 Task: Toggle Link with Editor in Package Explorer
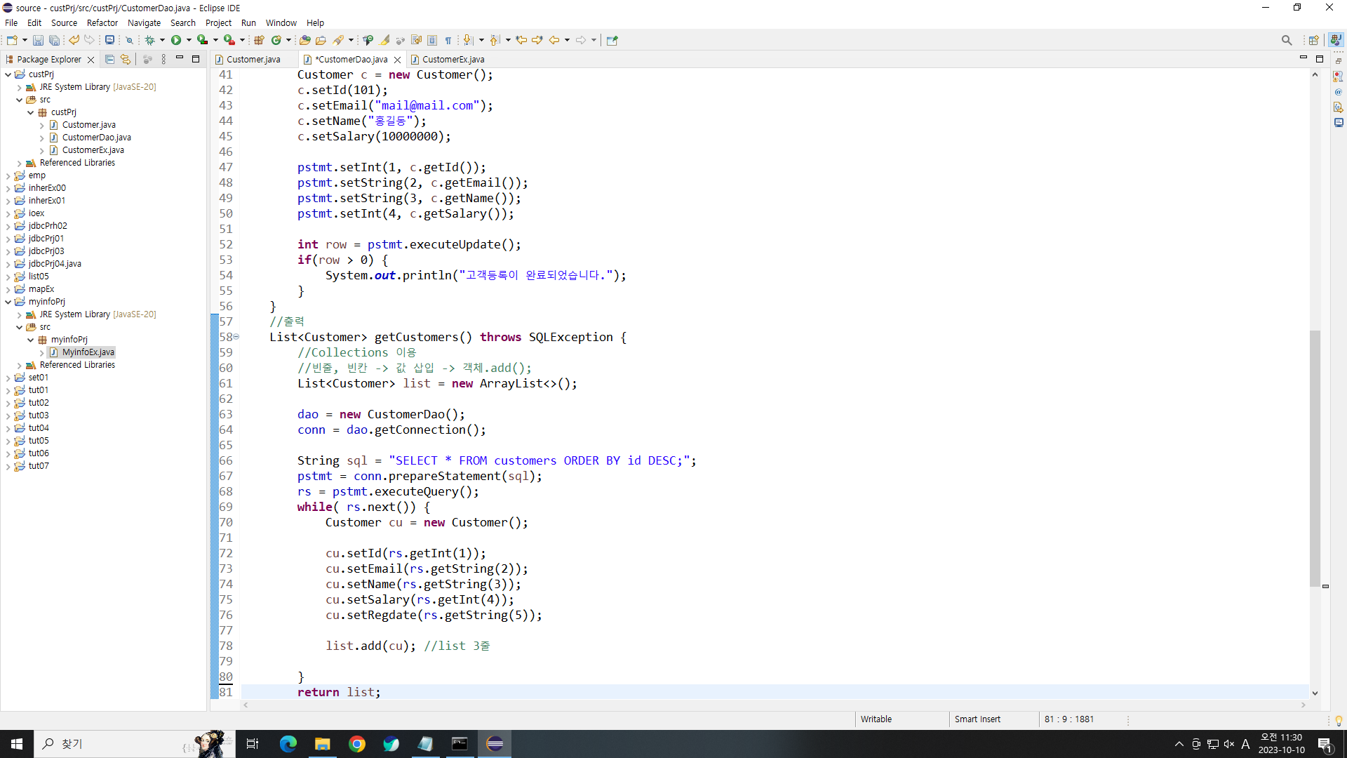tap(126, 60)
